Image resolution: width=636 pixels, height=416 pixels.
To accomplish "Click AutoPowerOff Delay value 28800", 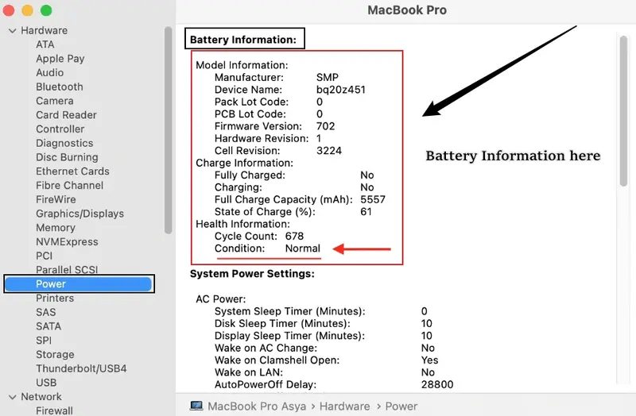I will (437, 384).
